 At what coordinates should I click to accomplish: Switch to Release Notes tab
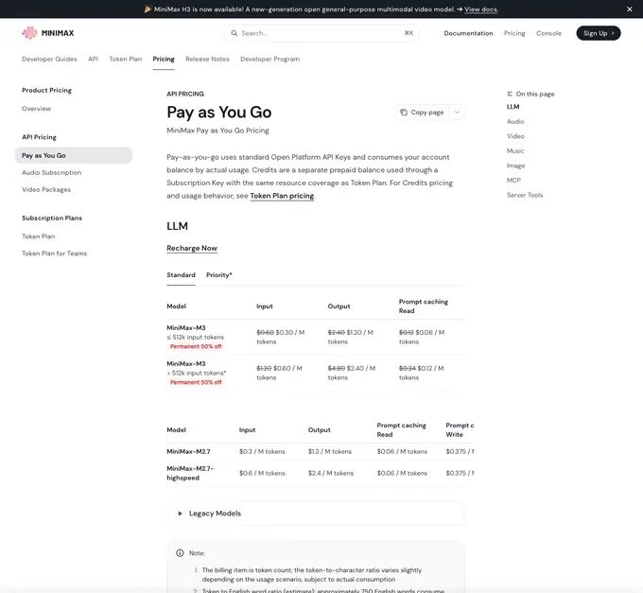coord(207,59)
